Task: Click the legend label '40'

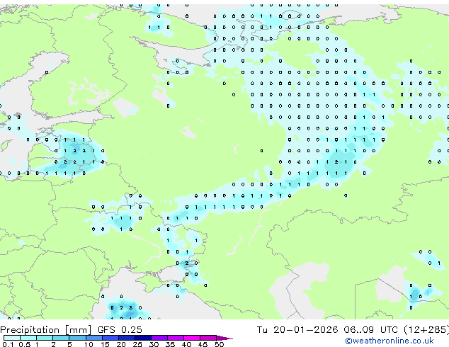Action: click(x=186, y=344)
